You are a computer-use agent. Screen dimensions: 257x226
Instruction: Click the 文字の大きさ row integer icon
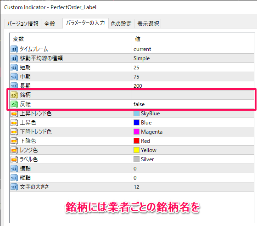point(14,187)
